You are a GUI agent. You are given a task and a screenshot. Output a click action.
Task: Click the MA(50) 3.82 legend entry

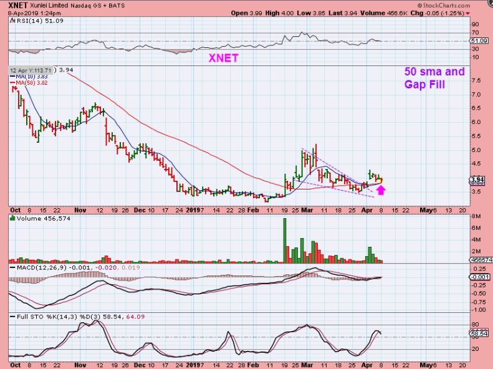click(x=32, y=83)
